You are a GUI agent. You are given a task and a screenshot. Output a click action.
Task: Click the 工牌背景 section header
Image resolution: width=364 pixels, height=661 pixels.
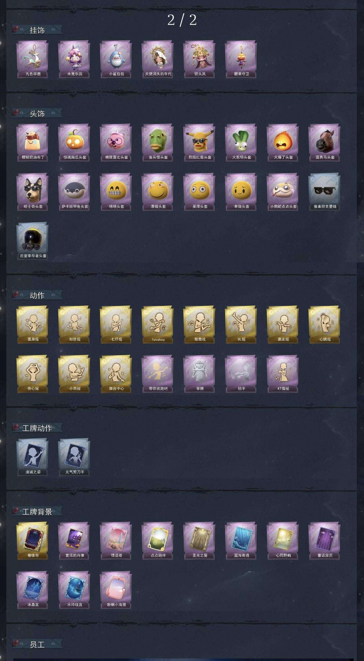click(x=37, y=512)
